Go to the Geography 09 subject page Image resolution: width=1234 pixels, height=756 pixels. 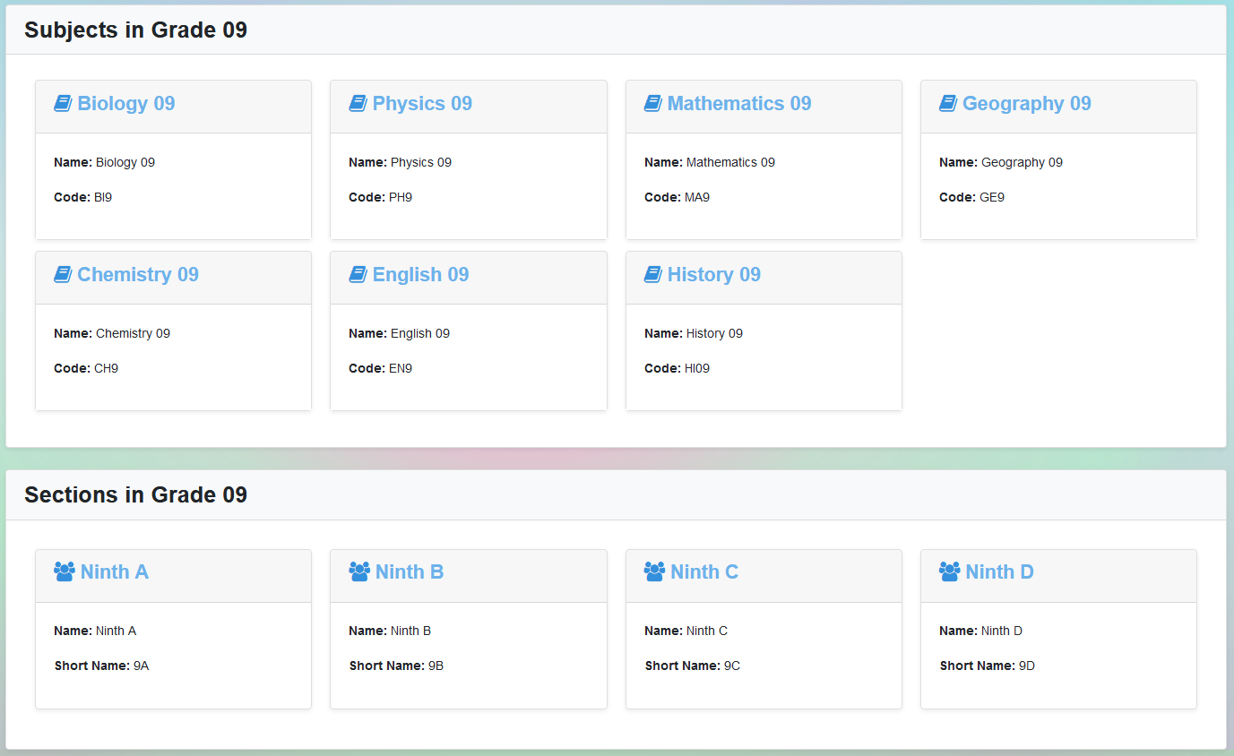(x=1027, y=104)
